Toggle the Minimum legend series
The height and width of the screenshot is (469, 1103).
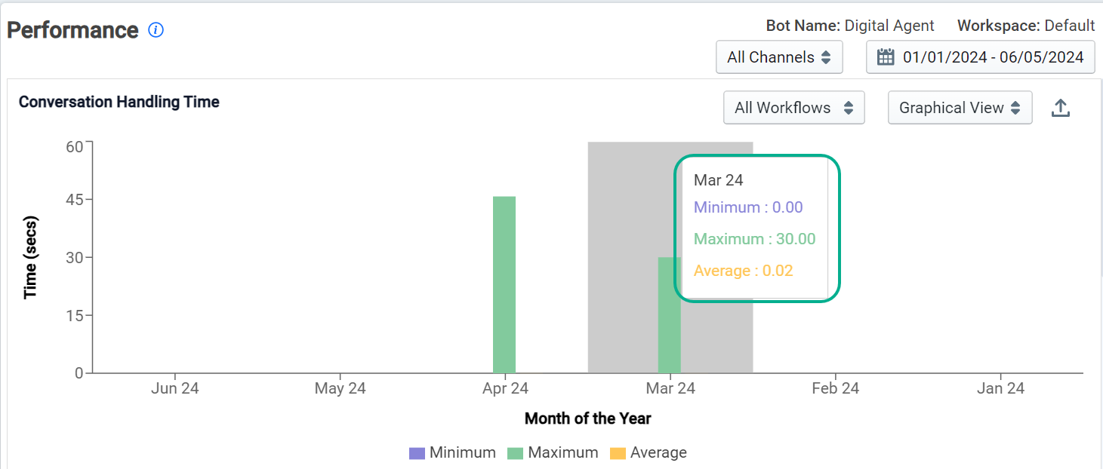coord(452,453)
